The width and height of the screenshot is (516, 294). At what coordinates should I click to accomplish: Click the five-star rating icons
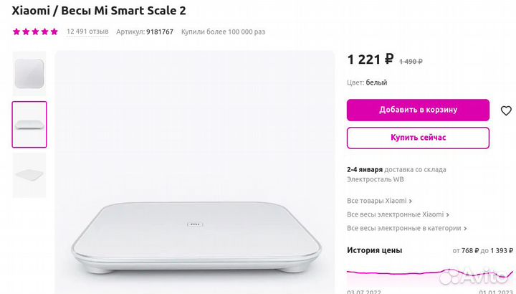click(34, 32)
